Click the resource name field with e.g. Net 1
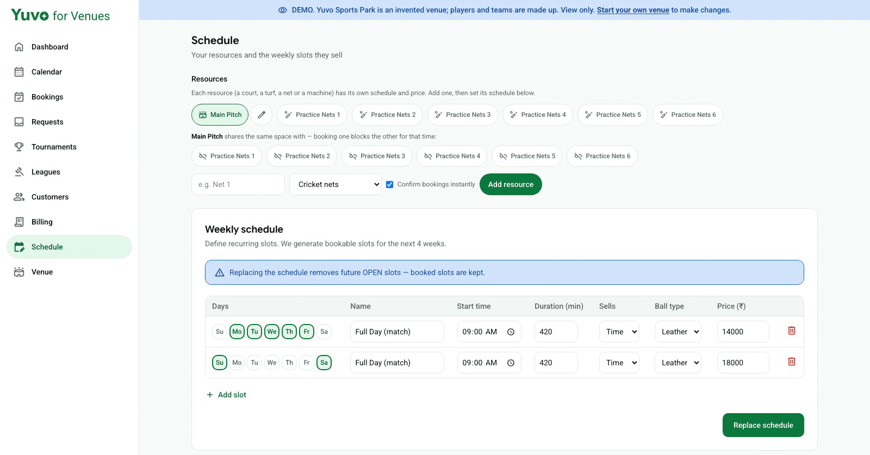Image resolution: width=870 pixels, height=455 pixels. pyautogui.click(x=238, y=184)
